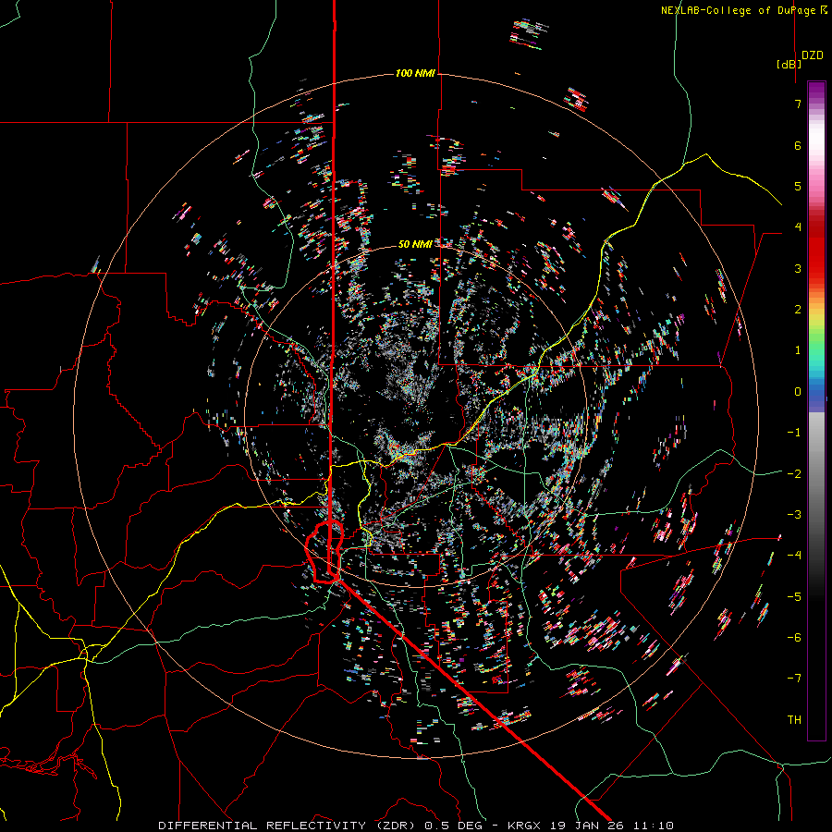This screenshot has width=832, height=832.
Task: Select the -4 dB legend value
Action: 794,556
